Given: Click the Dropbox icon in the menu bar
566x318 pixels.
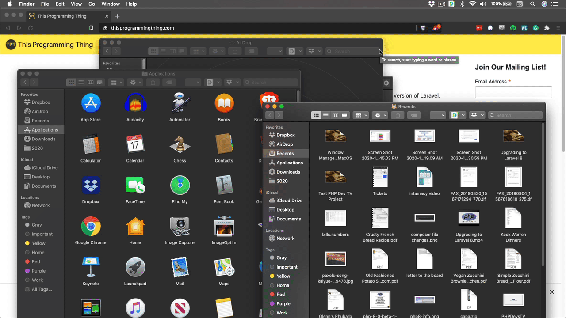Looking at the screenshot, I should [431, 4].
